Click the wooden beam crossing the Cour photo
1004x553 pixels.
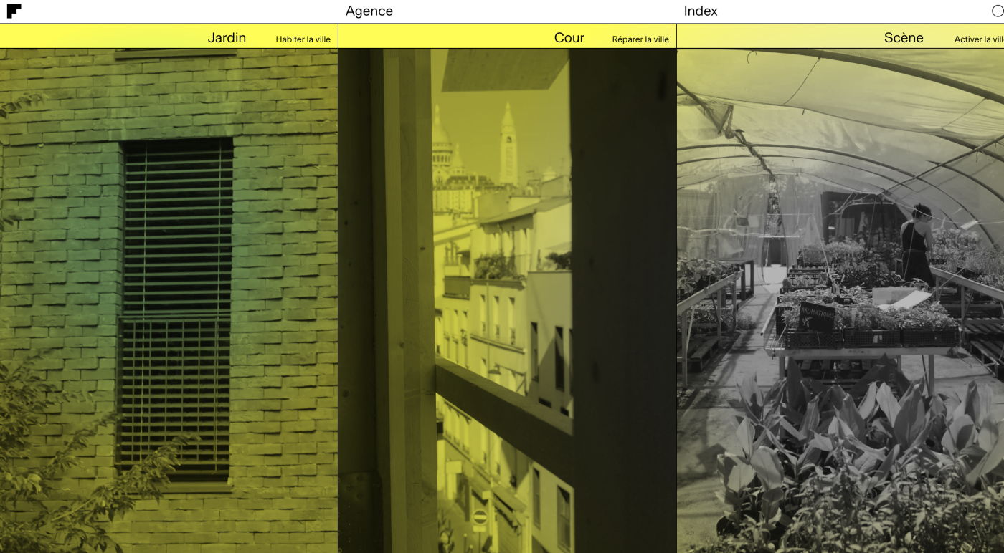502,408
